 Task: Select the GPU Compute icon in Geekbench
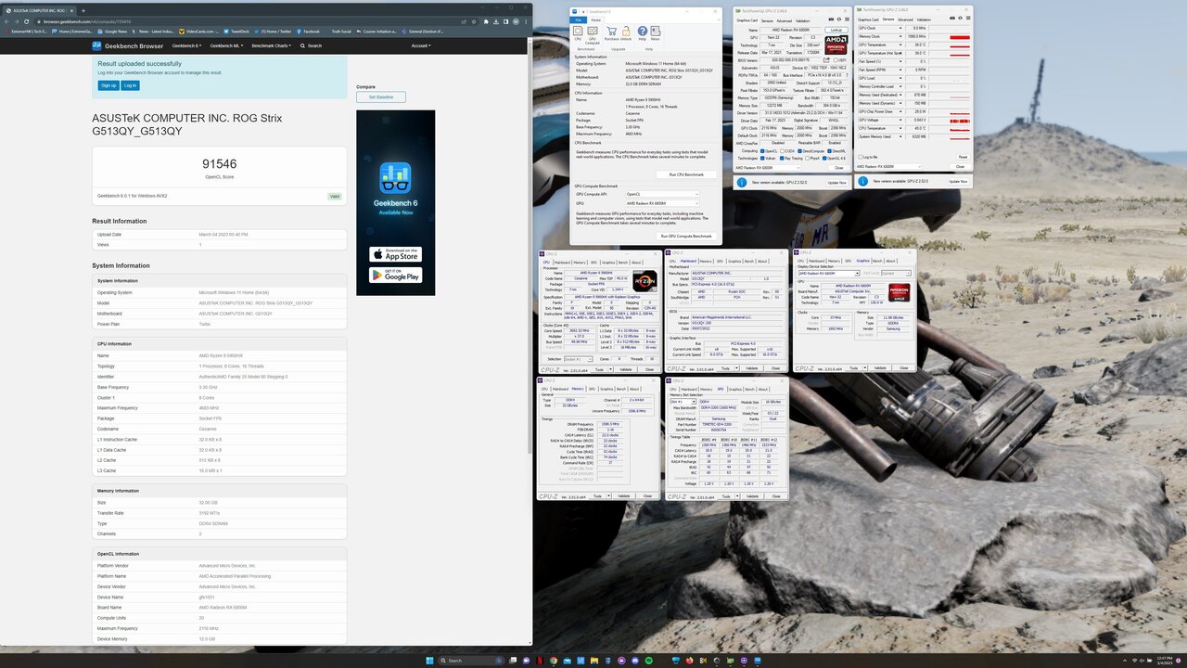tap(592, 32)
